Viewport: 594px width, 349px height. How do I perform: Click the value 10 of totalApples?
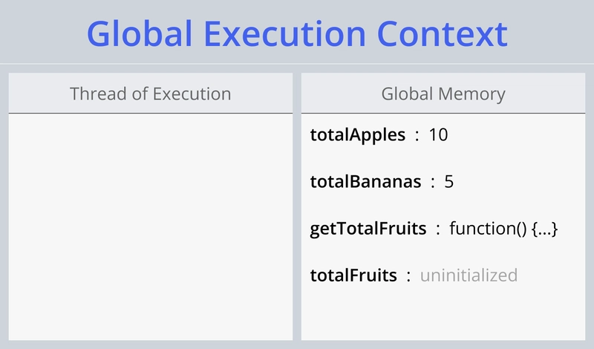coord(438,135)
